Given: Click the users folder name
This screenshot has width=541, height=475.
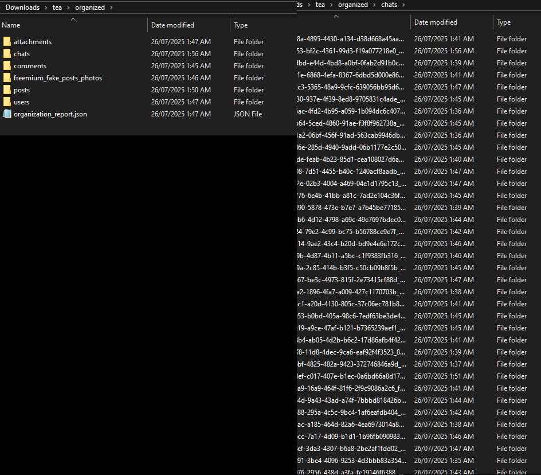Looking at the screenshot, I should coord(21,102).
